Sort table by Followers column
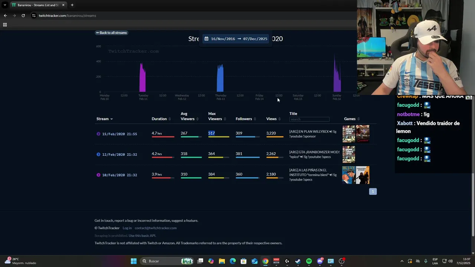 [246, 119]
